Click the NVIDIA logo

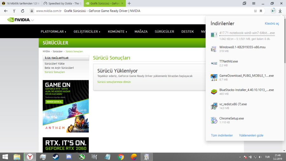[x=19, y=20]
